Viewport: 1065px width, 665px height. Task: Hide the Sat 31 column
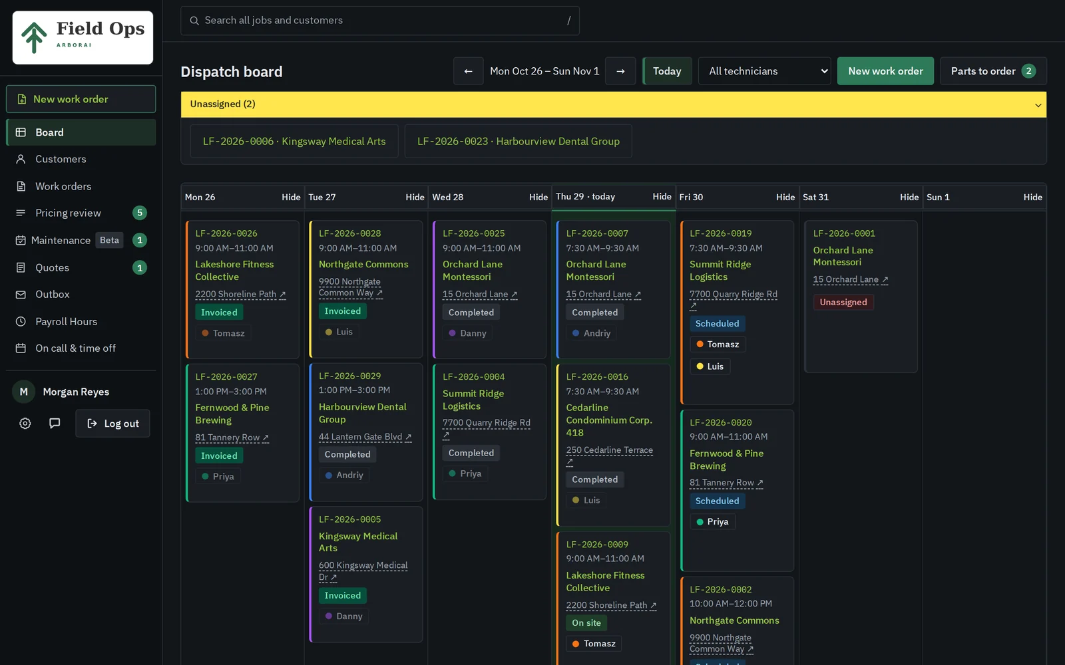(x=909, y=197)
